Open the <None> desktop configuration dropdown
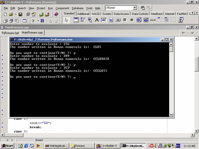This screenshot has width=199, height=149. 134,8
